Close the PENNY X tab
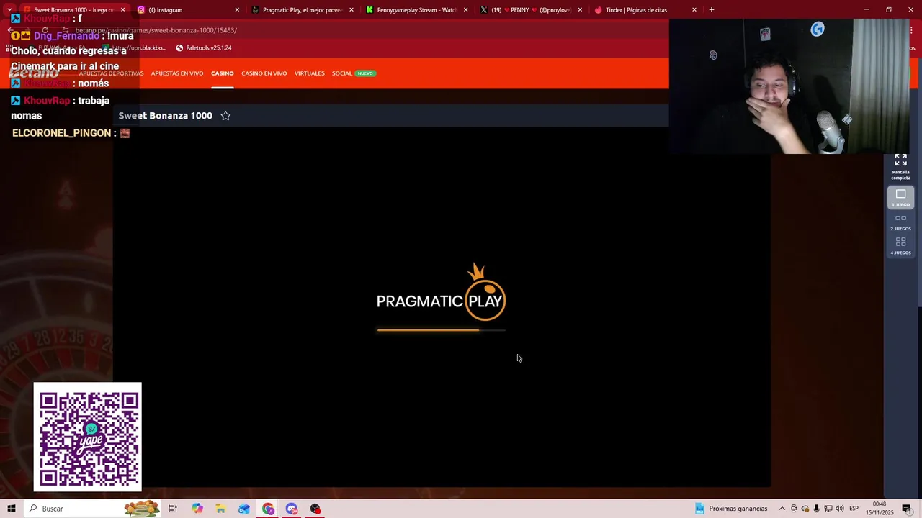The height and width of the screenshot is (518, 922). tap(580, 10)
